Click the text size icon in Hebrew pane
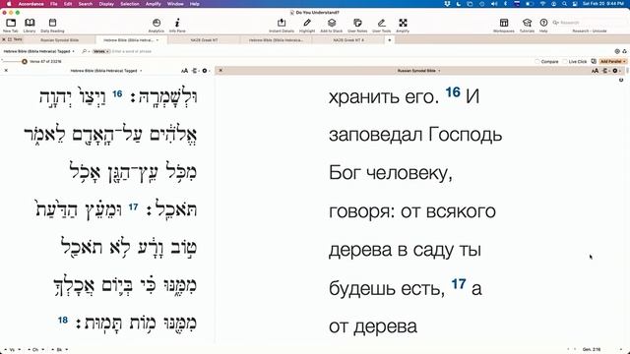 tap(184, 71)
